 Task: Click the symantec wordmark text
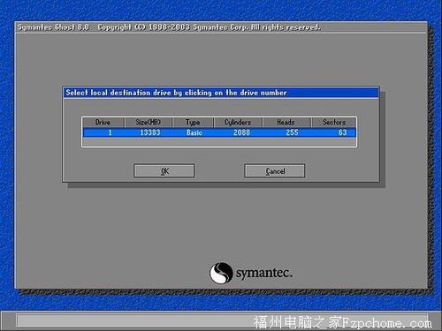pyautogui.click(x=264, y=273)
